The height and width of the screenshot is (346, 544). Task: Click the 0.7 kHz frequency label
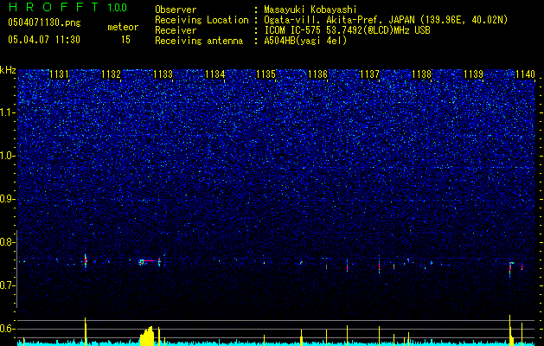(8, 285)
